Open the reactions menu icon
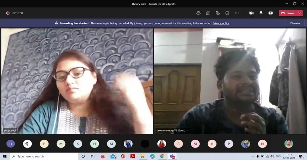The width and height of the screenshot is (307, 160). 218,13
